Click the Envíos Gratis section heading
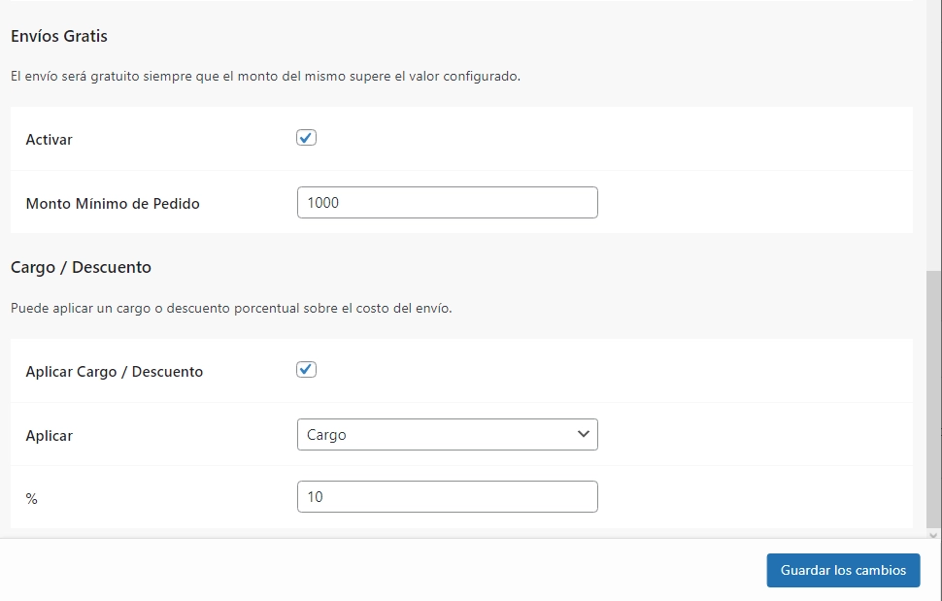942x601 pixels. point(59,36)
